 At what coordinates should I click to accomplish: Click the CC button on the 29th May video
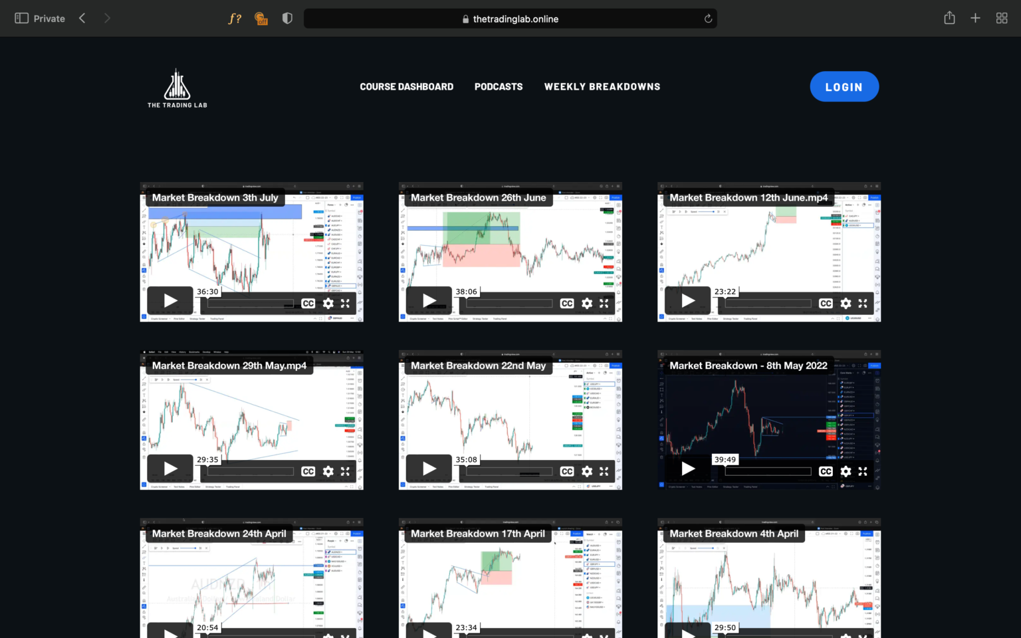click(308, 471)
